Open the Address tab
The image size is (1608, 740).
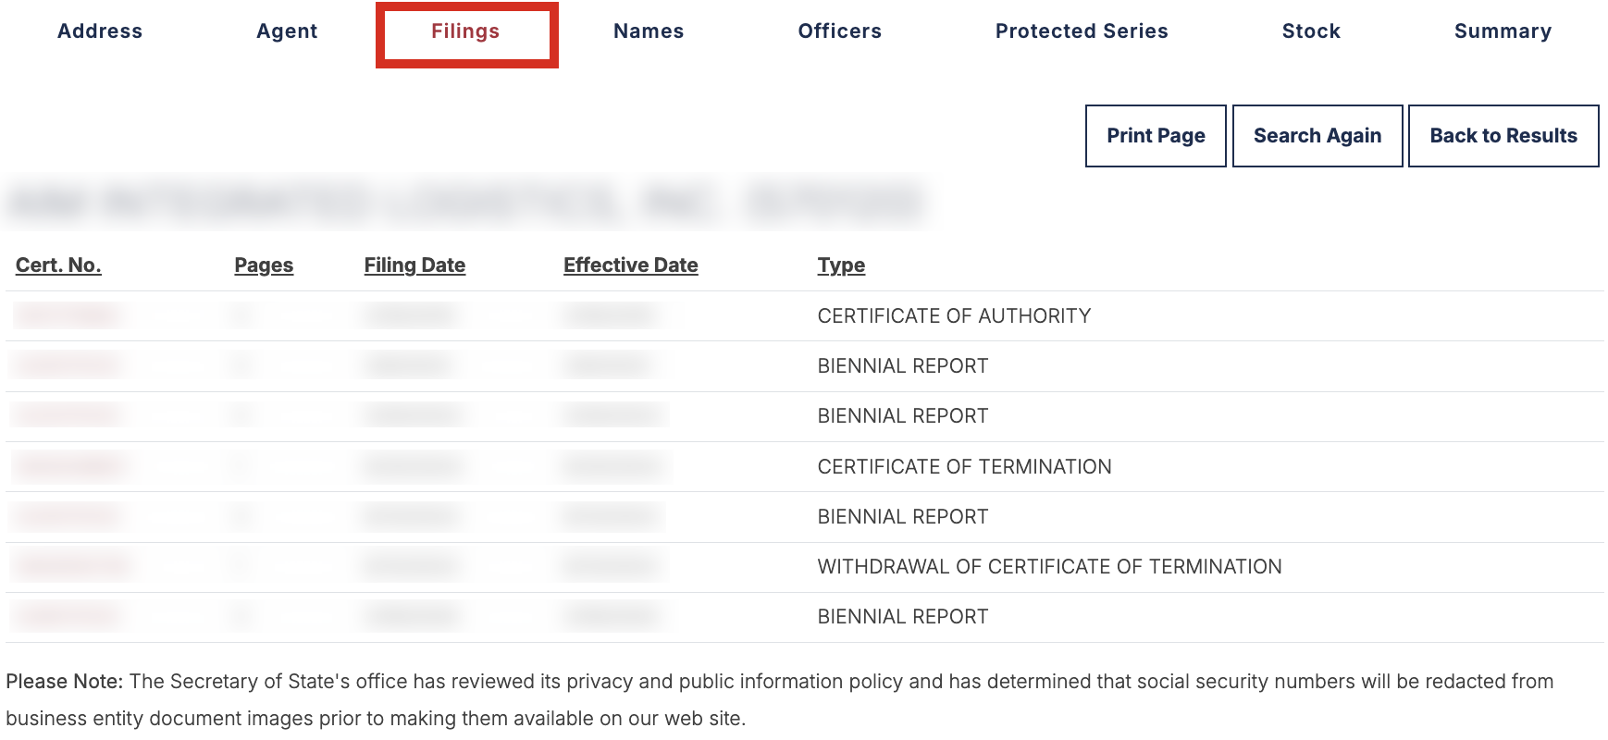pos(100,31)
